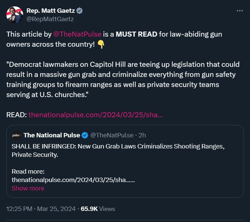Expand quoted tweet with Show more
The width and height of the screenshot is (250, 222).
(x=28, y=188)
